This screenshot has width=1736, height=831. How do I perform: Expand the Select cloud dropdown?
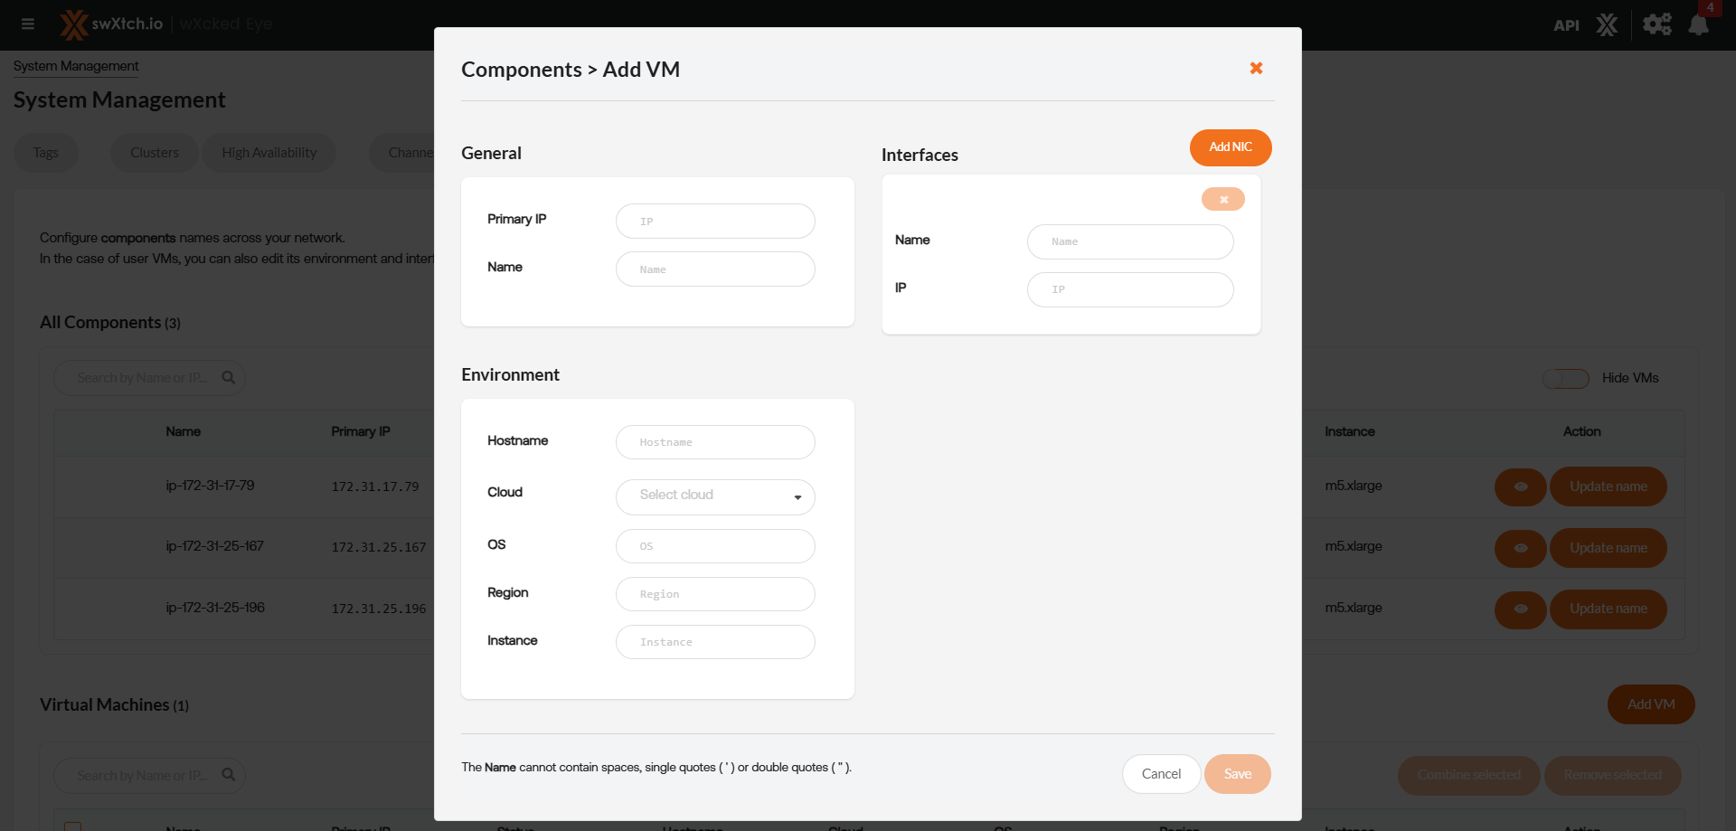coord(715,496)
